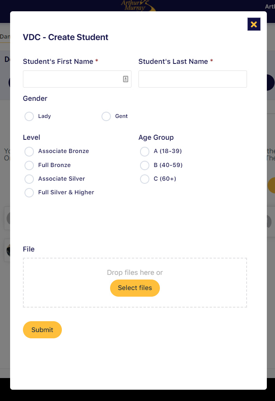Select the Gent gender option

point(106,116)
